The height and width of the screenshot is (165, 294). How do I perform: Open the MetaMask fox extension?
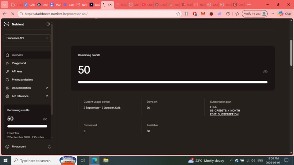[203, 14]
